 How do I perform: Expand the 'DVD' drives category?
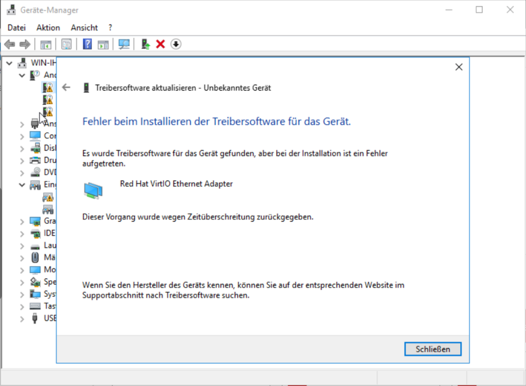pos(22,173)
